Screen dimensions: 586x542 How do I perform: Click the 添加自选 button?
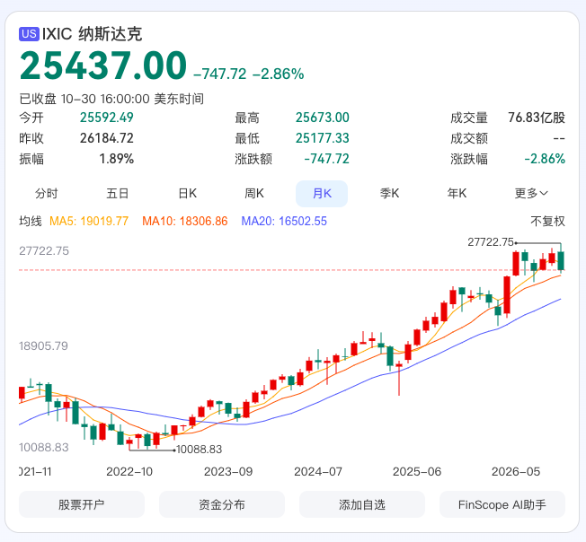(362, 504)
